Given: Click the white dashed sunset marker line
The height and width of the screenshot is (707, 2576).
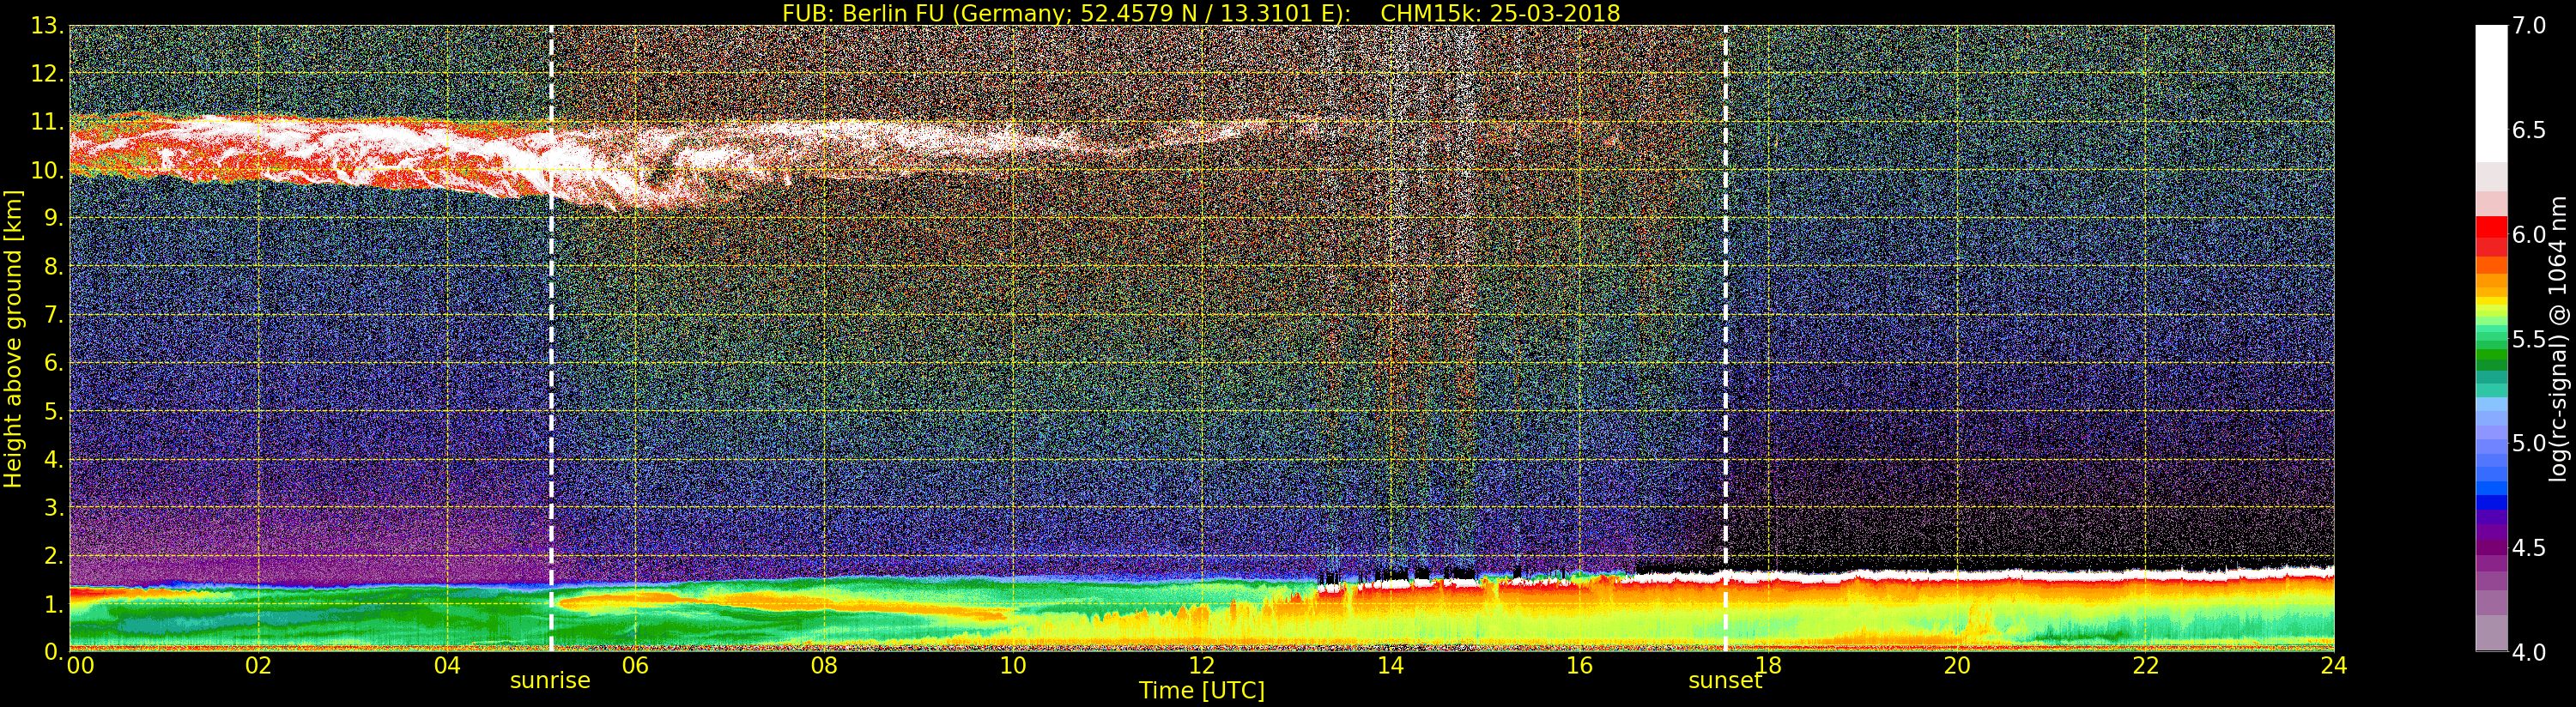Looking at the screenshot, I should 1726,338.
